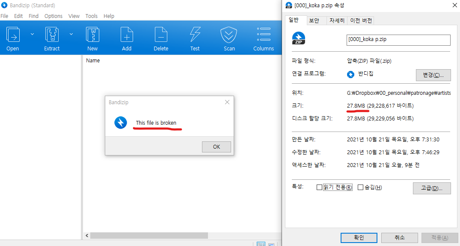Open the Help menu
The width and height of the screenshot is (460, 246).
pos(109,16)
